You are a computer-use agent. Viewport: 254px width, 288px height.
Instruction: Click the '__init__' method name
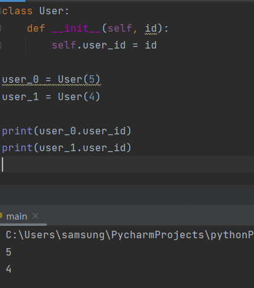[76, 28]
